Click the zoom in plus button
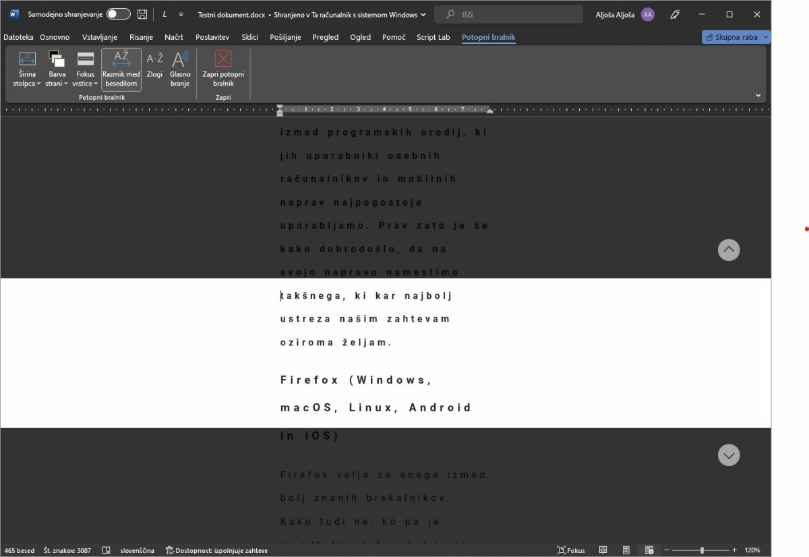Image resolution: width=809 pixels, height=557 pixels. coord(735,550)
